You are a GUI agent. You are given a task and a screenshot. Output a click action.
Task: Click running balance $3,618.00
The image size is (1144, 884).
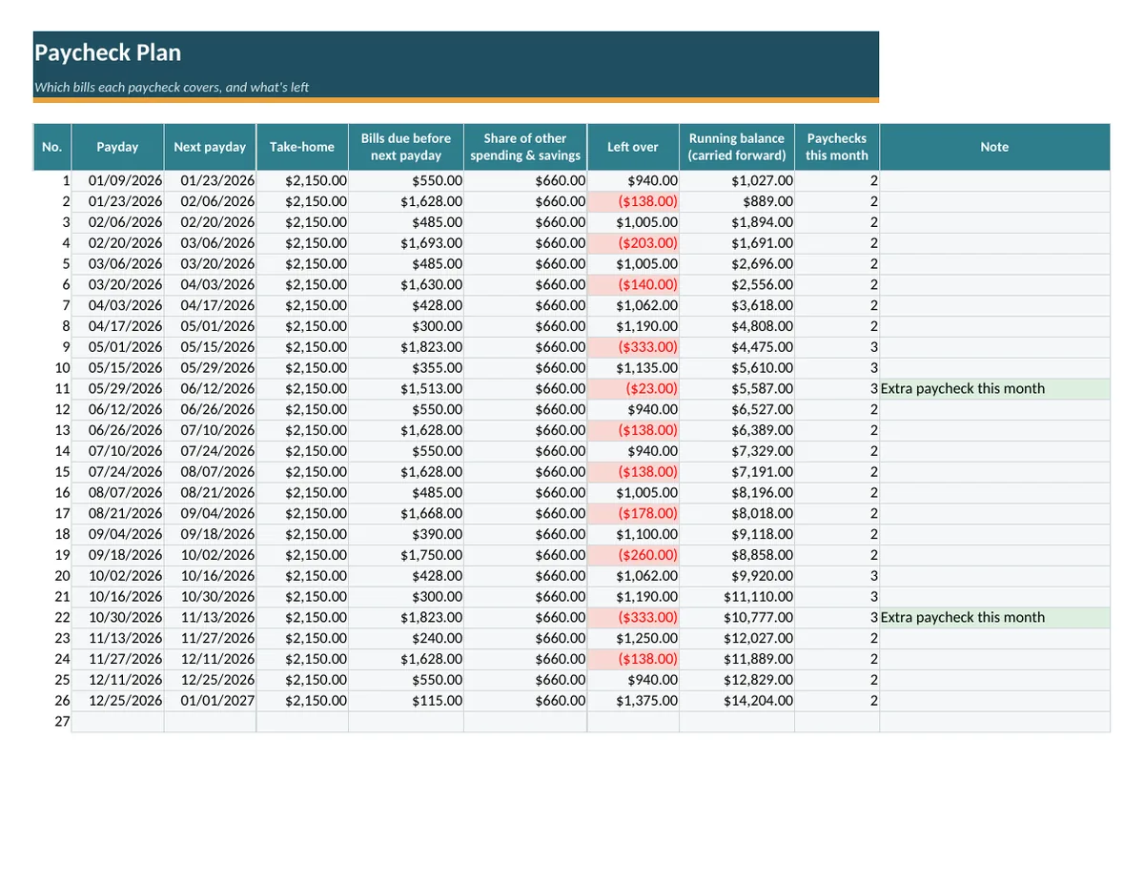737,305
